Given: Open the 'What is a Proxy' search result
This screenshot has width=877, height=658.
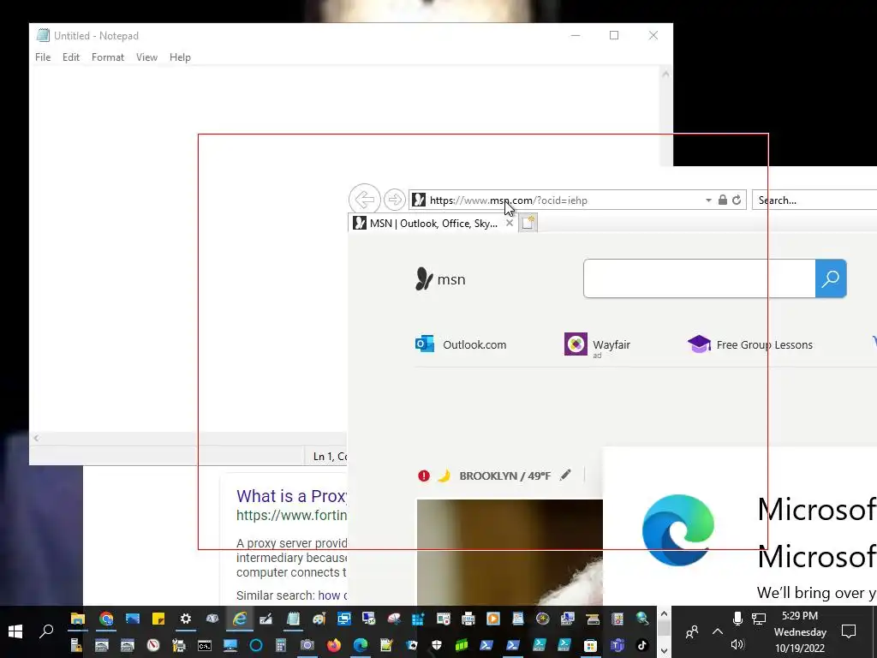Looking at the screenshot, I should pos(291,496).
